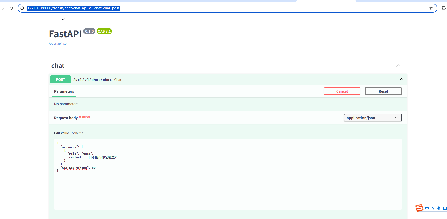Open the application/json content type dropdown

pyautogui.click(x=373, y=118)
